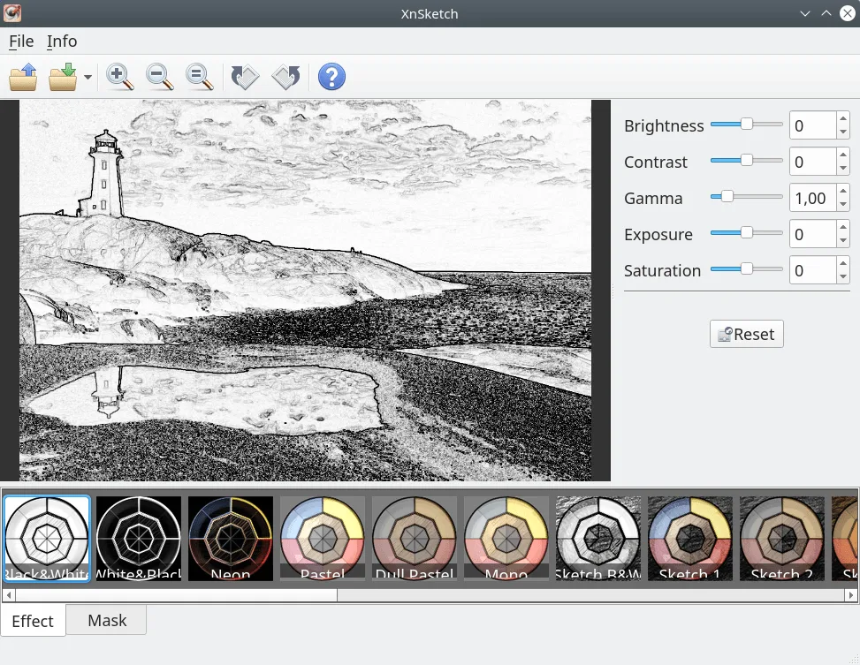Image resolution: width=860 pixels, height=665 pixels.
Task: Click the Brightness value field
Action: 813,125
